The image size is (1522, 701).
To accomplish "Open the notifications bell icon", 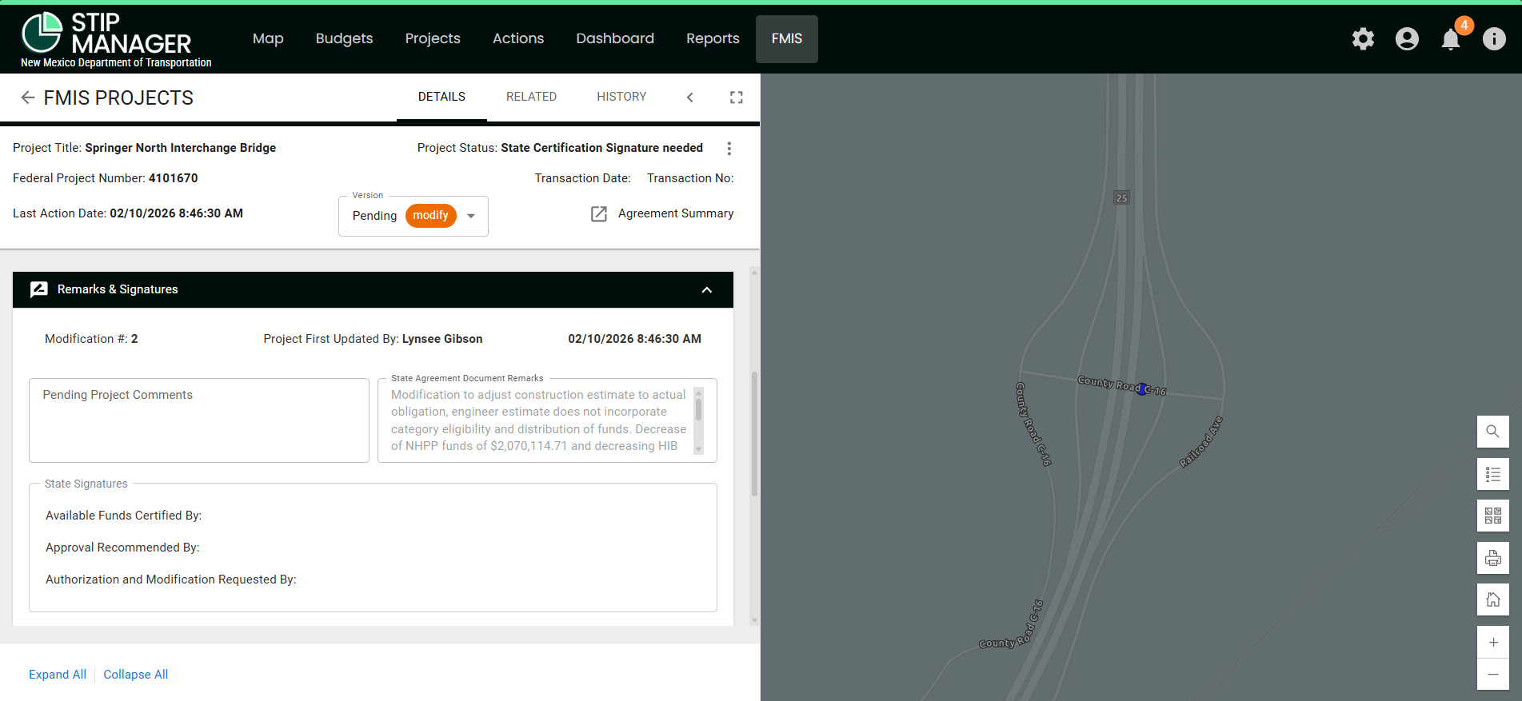I will click(x=1451, y=38).
